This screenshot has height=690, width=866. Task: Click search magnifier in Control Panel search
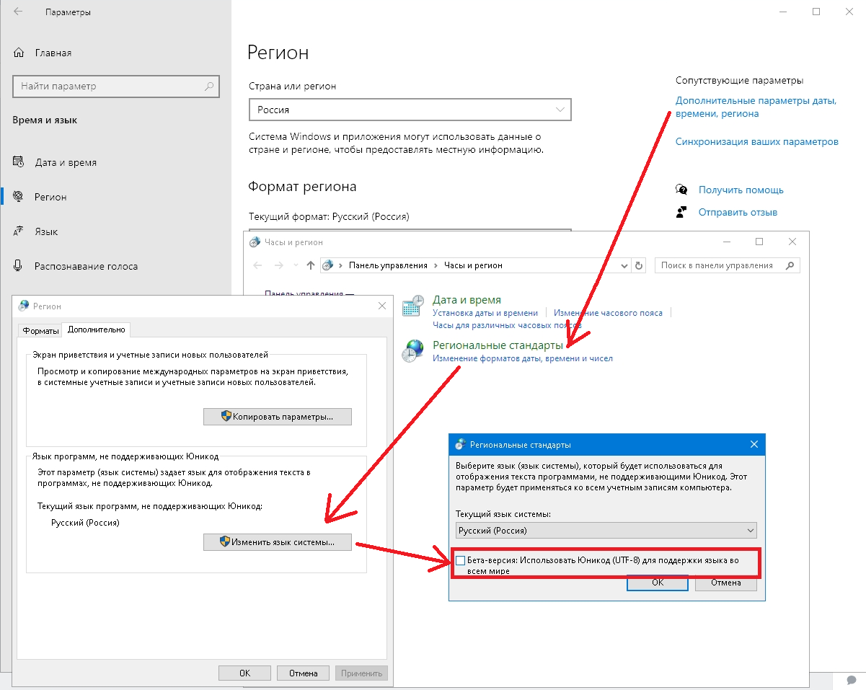(x=790, y=265)
